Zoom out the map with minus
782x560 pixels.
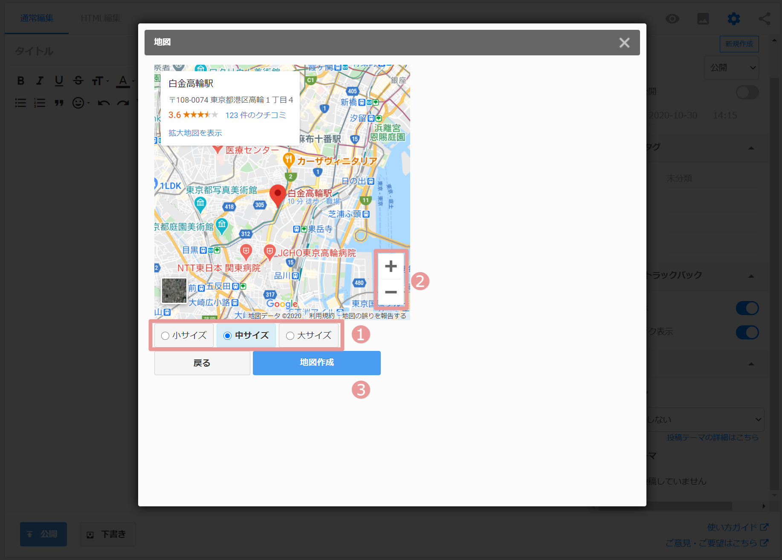click(391, 292)
